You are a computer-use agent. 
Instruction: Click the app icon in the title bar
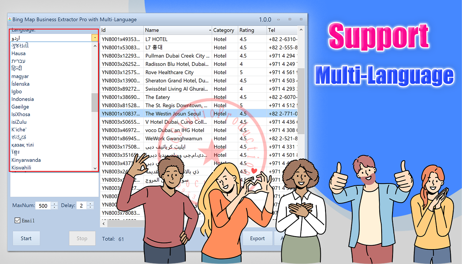[x=10, y=19]
